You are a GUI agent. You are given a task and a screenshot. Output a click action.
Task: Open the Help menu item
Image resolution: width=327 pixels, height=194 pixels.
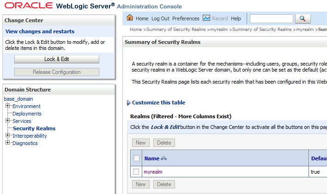pyautogui.click(x=236, y=18)
